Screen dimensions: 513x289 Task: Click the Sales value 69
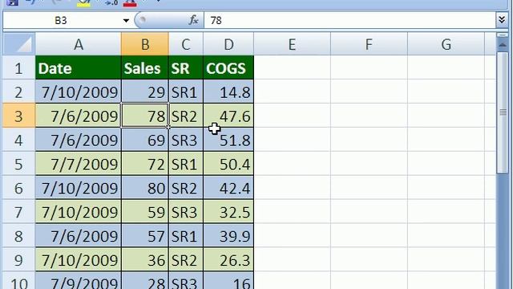click(x=145, y=140)
